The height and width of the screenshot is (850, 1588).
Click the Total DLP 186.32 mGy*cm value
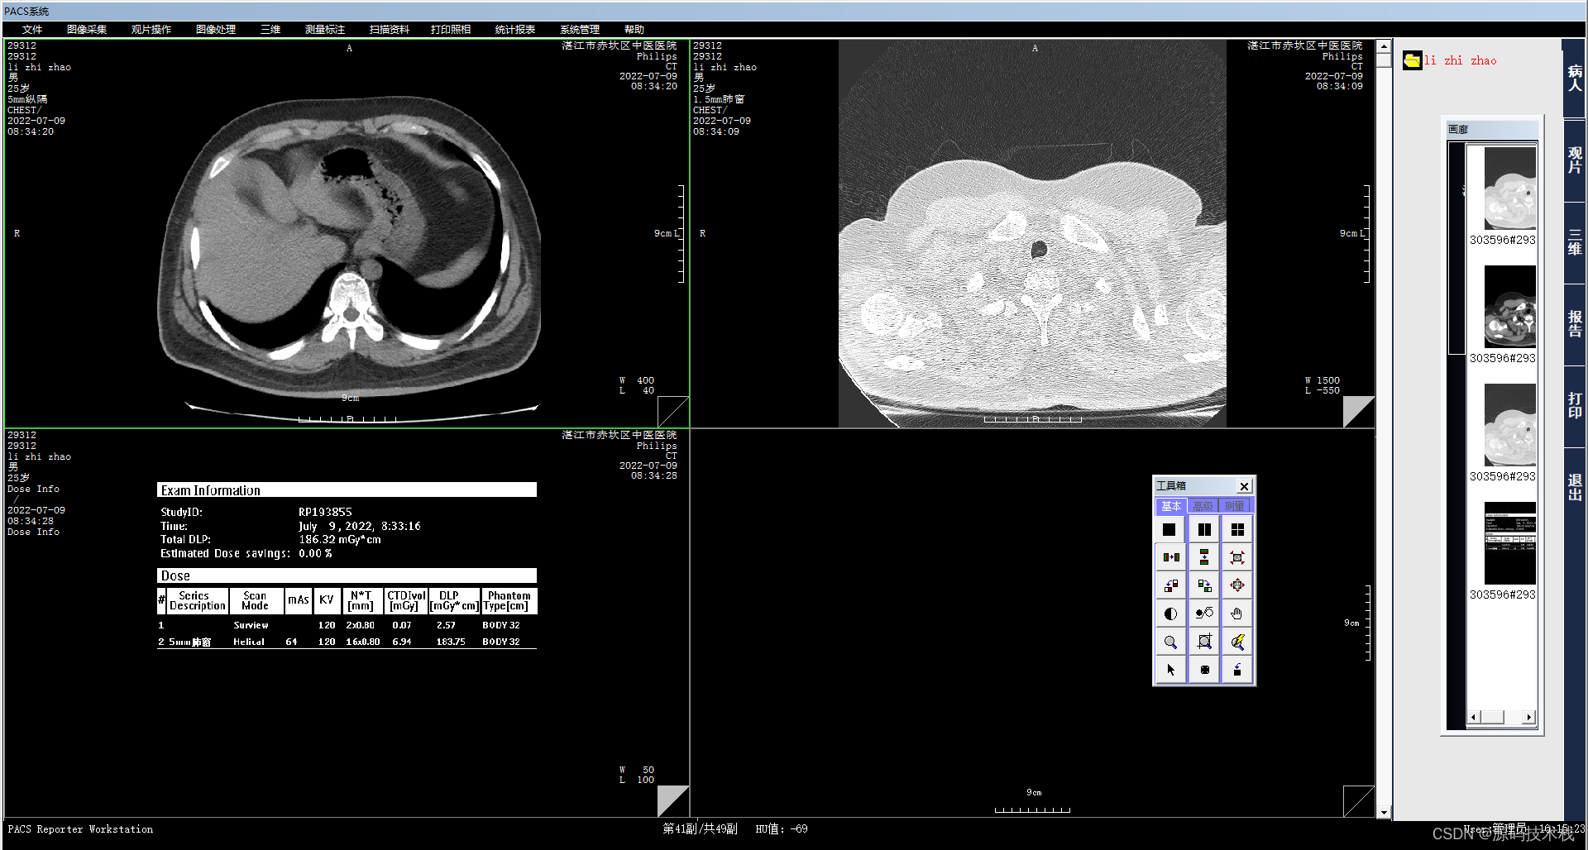click(x=340, y=539)
